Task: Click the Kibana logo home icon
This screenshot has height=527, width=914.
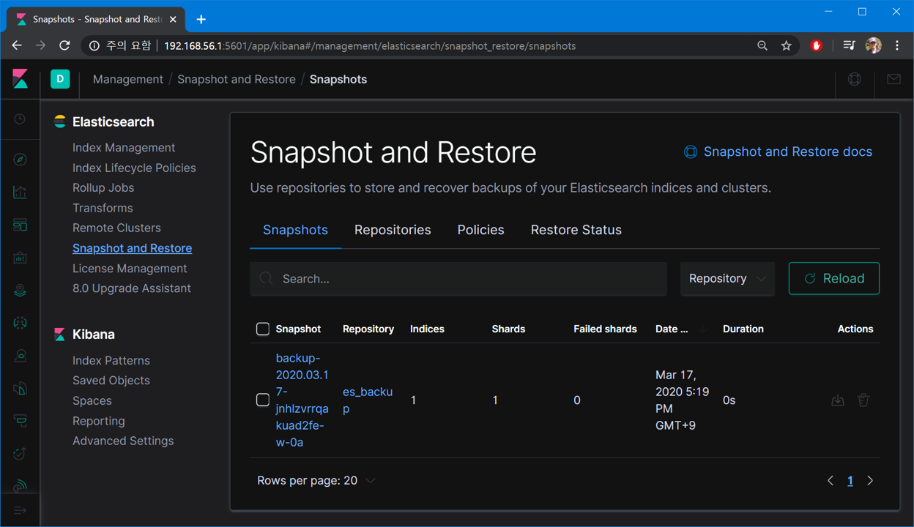Action: (x=21, y=79)
